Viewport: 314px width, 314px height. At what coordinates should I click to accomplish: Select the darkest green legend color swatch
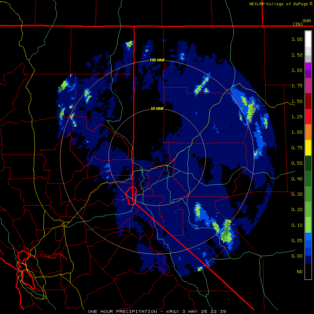[x=308, y=163]
